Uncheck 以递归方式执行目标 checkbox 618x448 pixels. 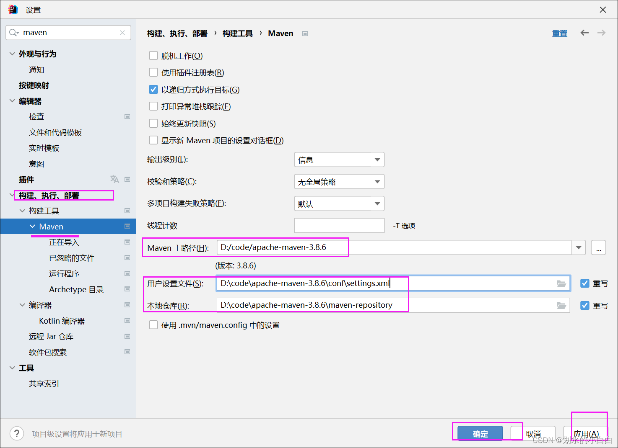(x=153, y=90)
